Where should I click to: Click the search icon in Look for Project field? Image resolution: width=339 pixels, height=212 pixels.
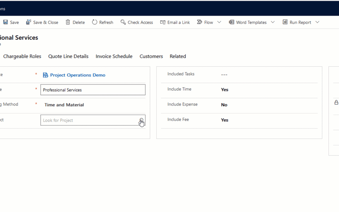(141, 120)
